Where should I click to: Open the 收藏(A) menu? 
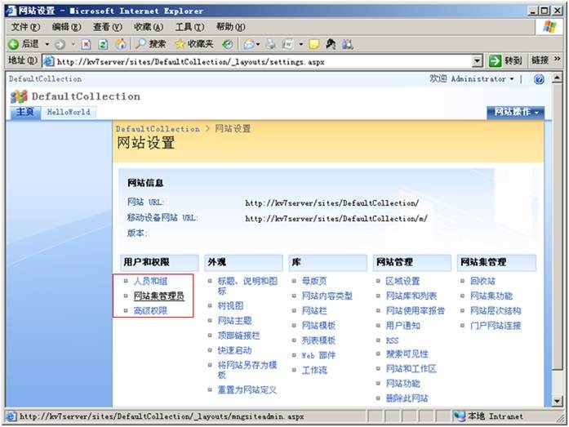(x=149, y=27)
